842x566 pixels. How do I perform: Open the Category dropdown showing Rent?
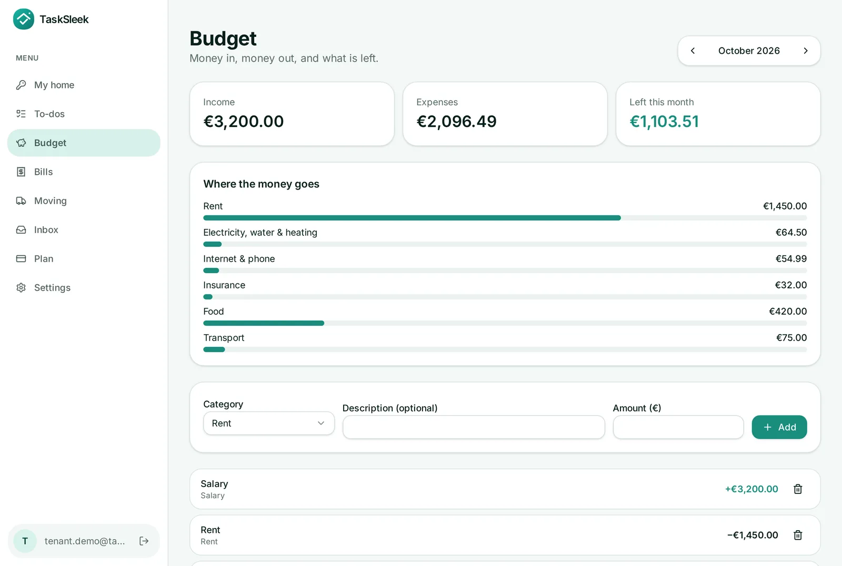tap(269, 423)
